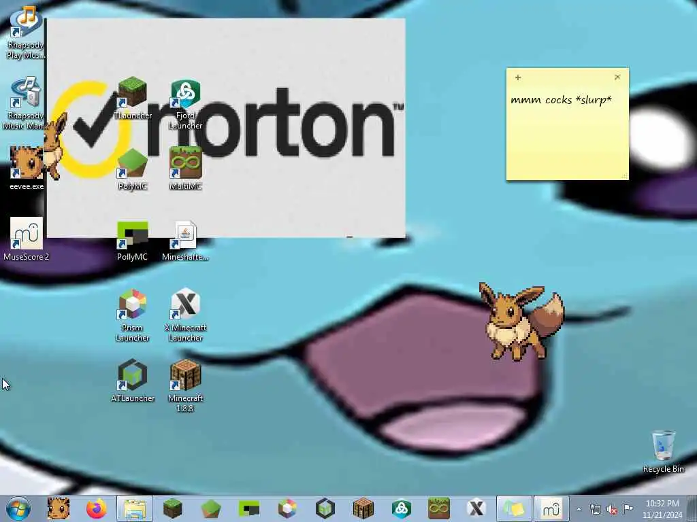The image size is (697, 522).
Task: Select the MultiMC desktop shortcut
Action: pos(185,169)
